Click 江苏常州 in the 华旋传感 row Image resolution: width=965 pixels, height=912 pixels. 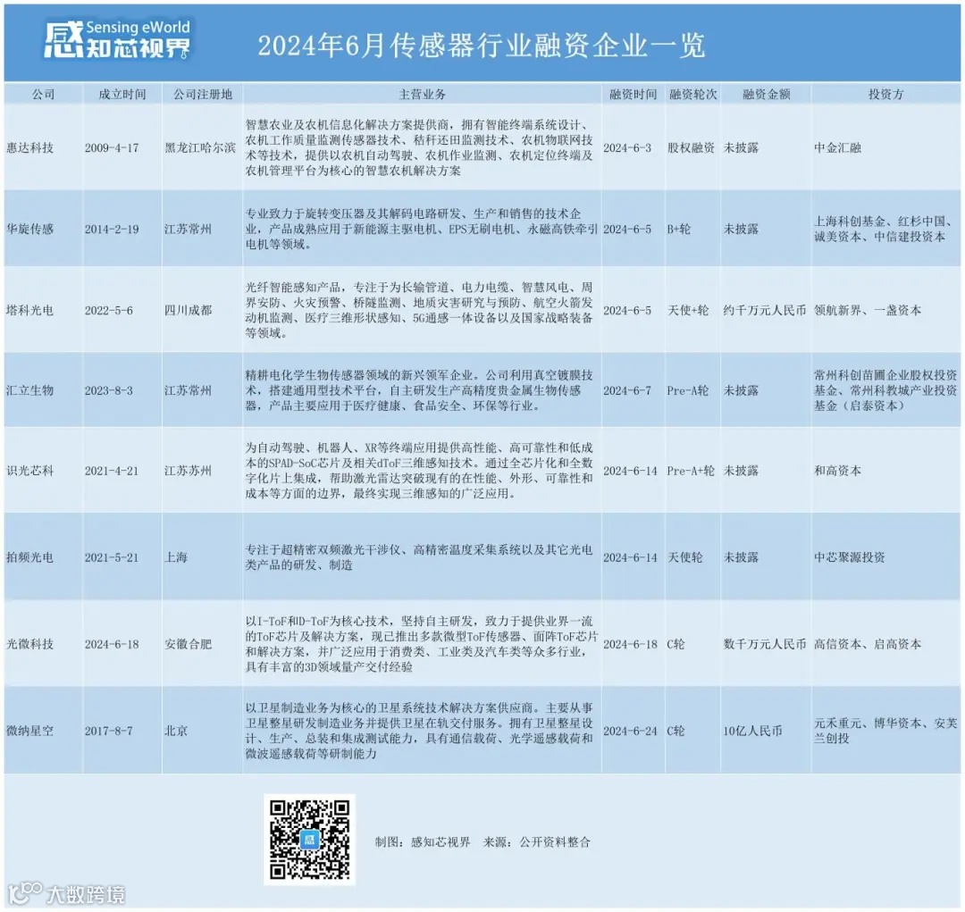click(x=189, y=229)
